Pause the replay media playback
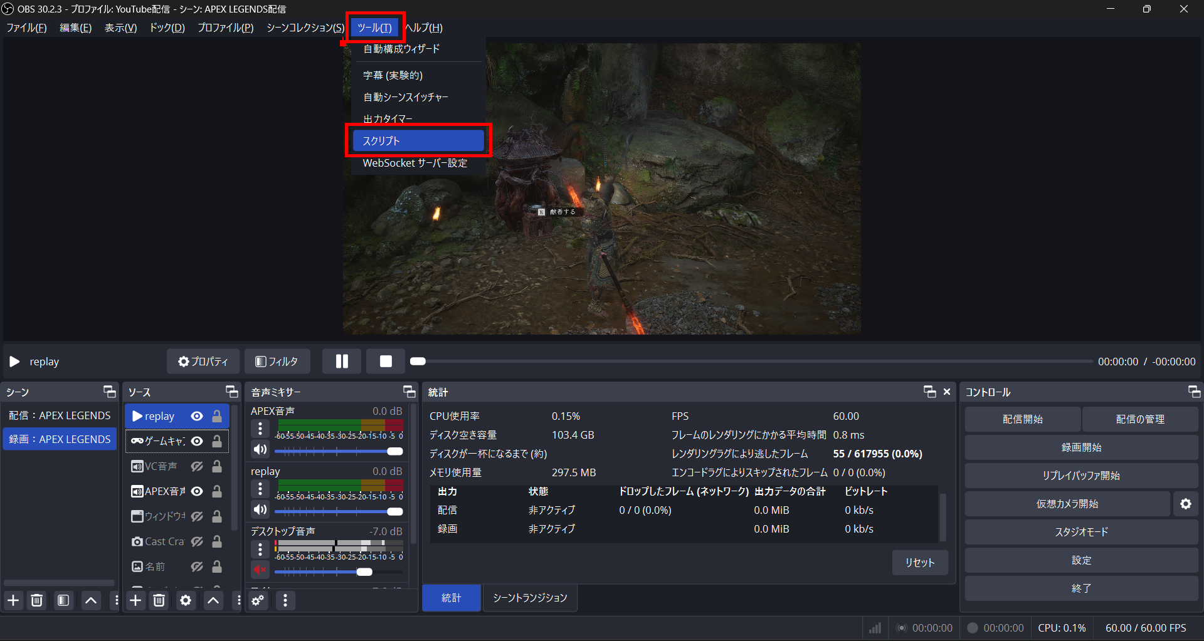Viewport: 1204px width, 641px height. pyautogui.click(x=342, y=362)
